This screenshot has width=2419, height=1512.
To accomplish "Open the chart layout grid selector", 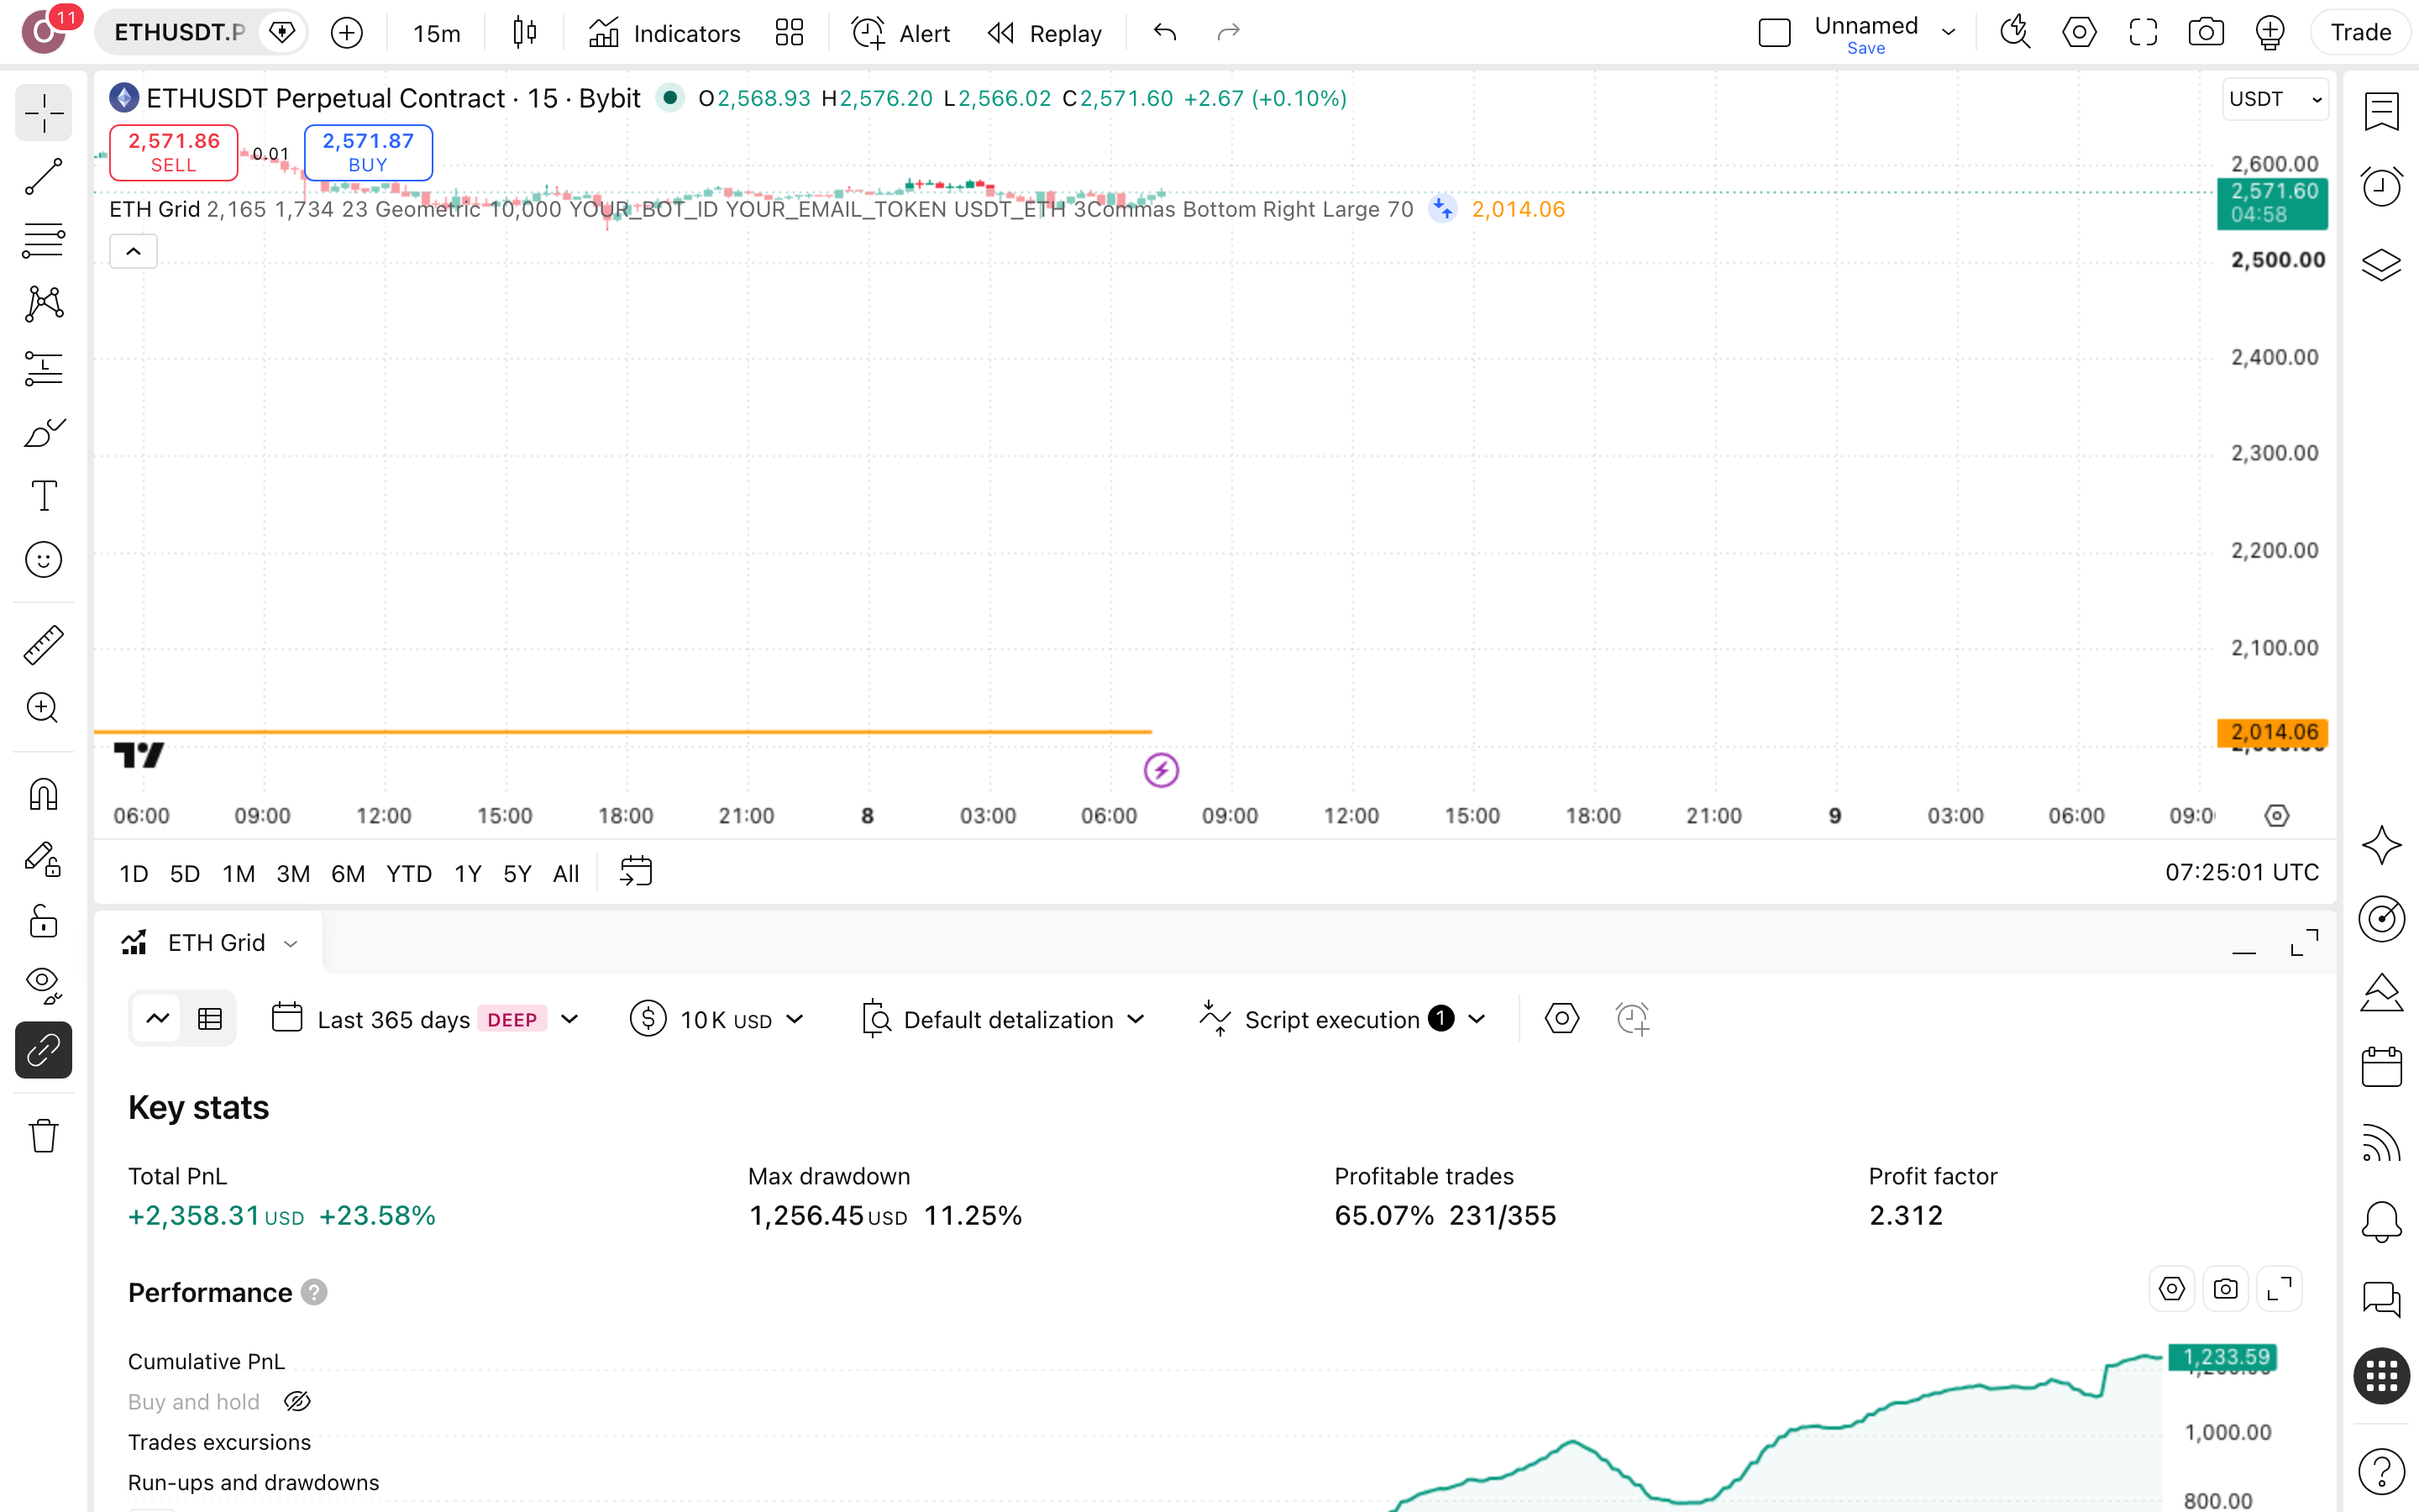I will pyautogui.click(x=790, y=33).
